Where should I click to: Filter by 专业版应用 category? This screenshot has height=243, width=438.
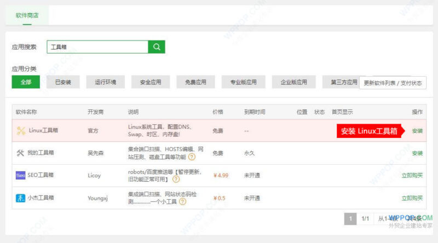tap(243, 82)
